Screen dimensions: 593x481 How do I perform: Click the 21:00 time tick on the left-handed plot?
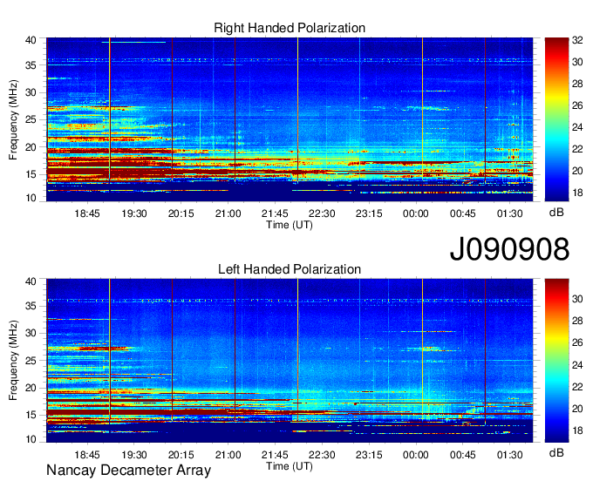228,455
